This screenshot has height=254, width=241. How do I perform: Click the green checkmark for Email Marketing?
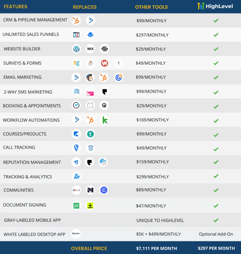click(x=216, y=77)
